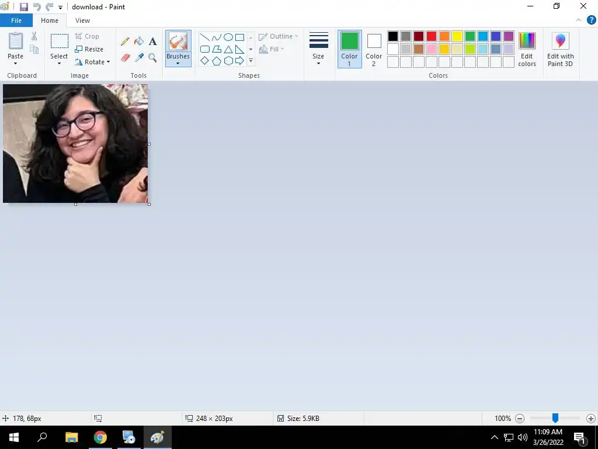Click the canvas bottom-right resize handle
Viewport: 598px width, 449px height.
149,204
